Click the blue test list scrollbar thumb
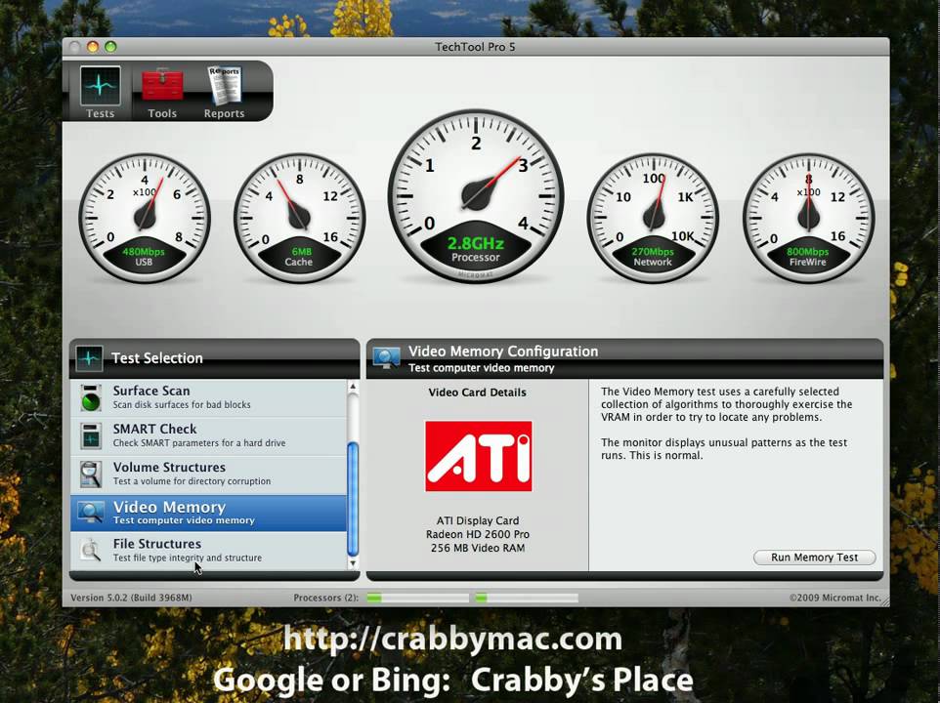 pyautogui.click(x=353, y=499)
